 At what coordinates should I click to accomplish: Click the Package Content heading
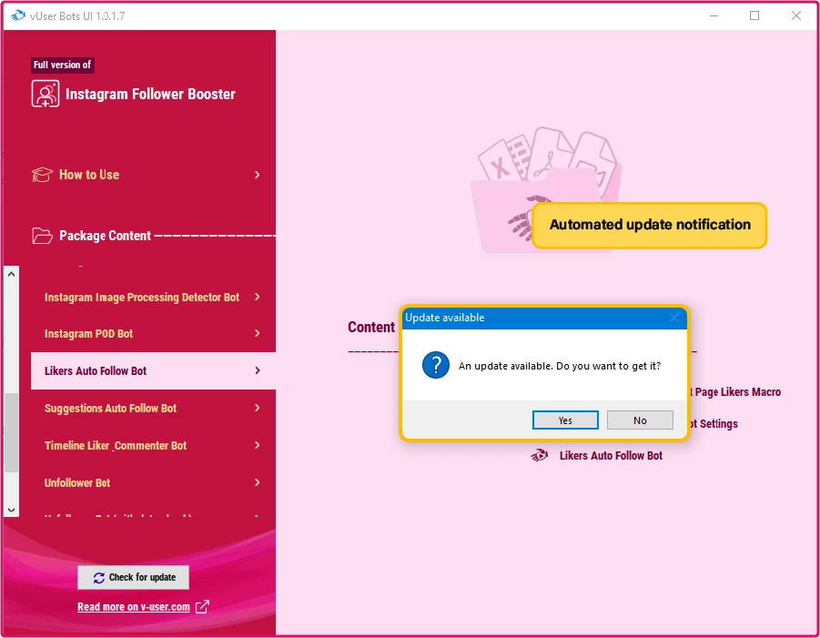[x=105, y=236]
